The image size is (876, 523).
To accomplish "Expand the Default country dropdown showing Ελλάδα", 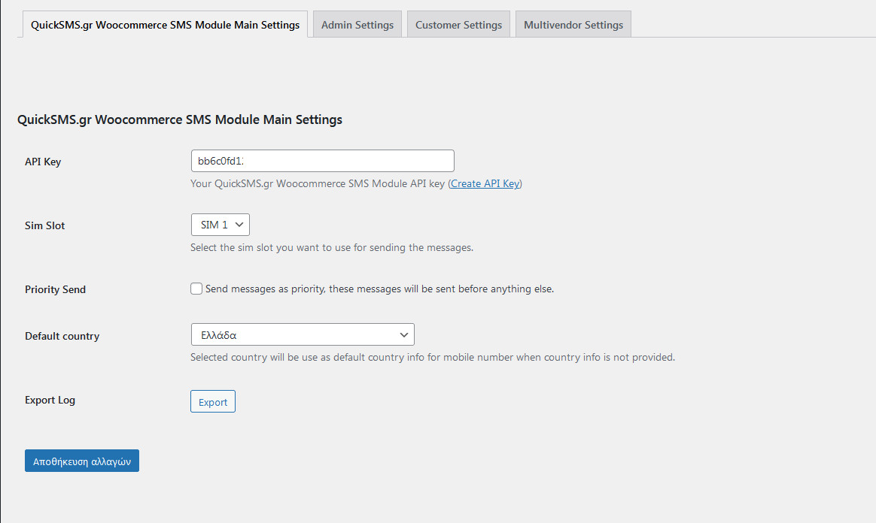I will pyautogui.click(x=302, y=334).
